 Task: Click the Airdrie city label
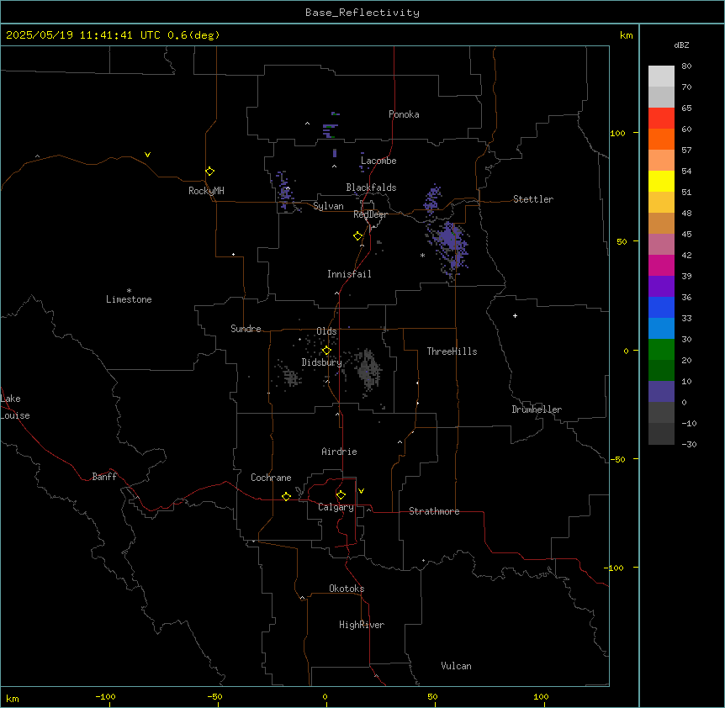pyautogui.click(x=339, y=452)
